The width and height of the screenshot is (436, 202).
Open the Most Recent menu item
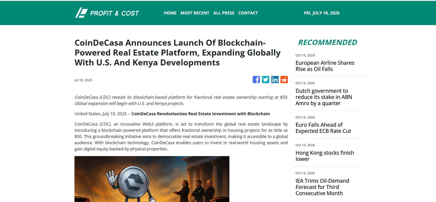click(195, 13)
